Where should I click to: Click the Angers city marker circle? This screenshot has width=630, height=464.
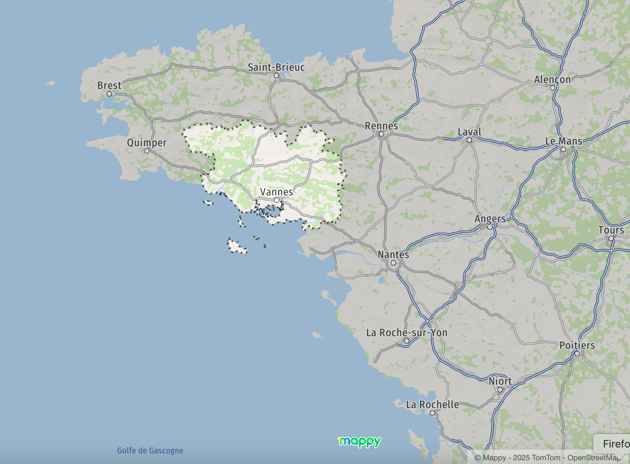click(490, 227)
